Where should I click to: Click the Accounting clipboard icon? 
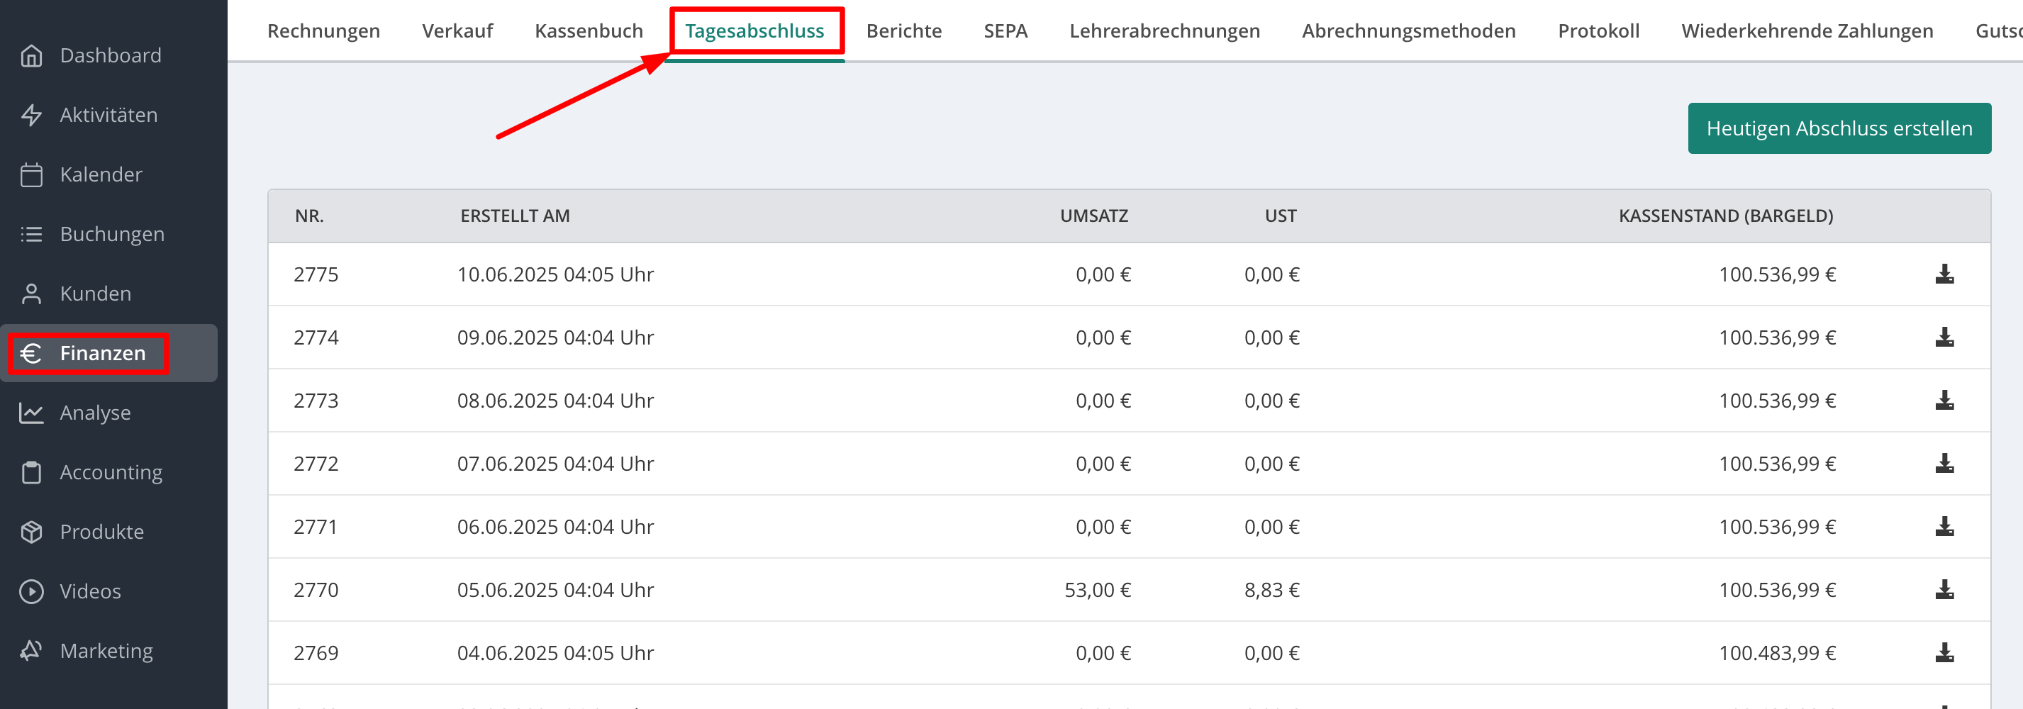31,473
